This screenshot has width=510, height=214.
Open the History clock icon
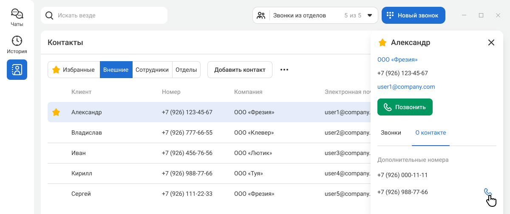[17, 45]
